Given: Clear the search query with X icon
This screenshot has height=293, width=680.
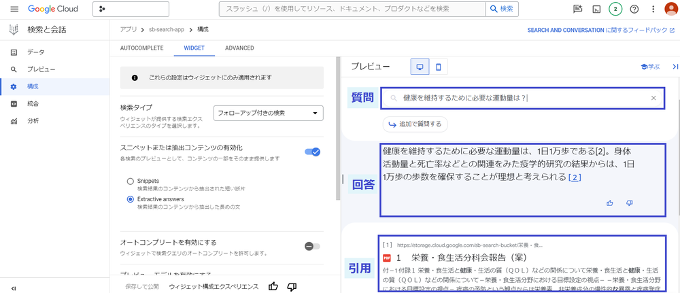Looking at the screenshot, I should pos(653,99).
